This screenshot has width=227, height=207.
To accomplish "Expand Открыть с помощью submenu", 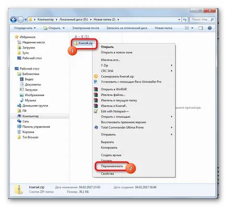I will point(134,117).
